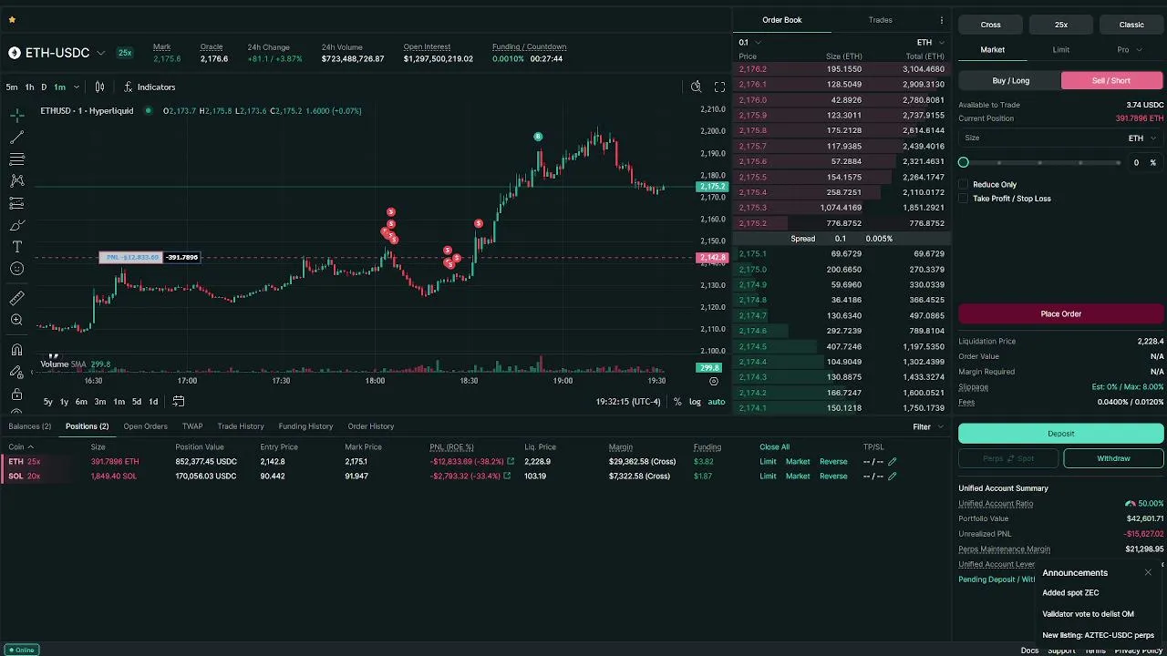Select the trend line drawing tool
This screenshot has height=656, width=1167.
16,138
